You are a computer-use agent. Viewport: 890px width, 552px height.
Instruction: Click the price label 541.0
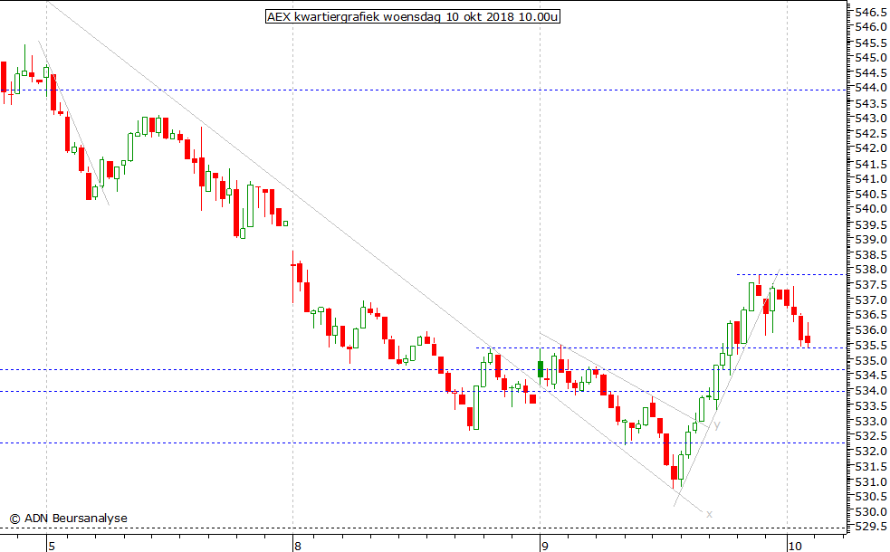pyautogui.click(x=871, y=178)
